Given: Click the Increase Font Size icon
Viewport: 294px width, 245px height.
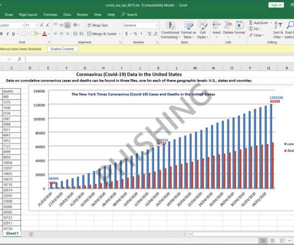Looking at the screenshot, I should point(42,25).
